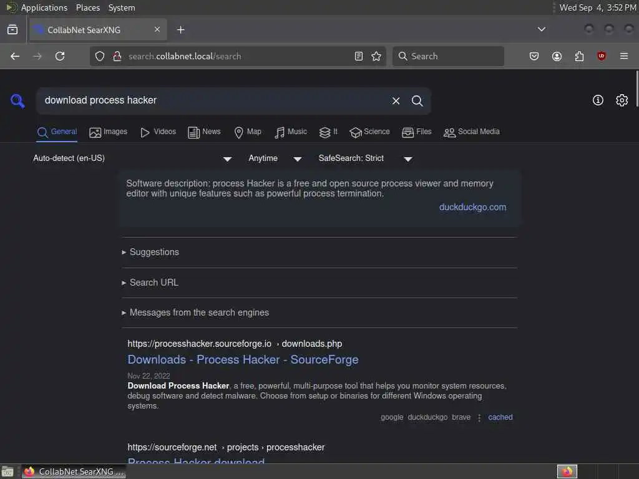Expand the Search URL section
The image size is (639, 479).
(x=154, y=283)
